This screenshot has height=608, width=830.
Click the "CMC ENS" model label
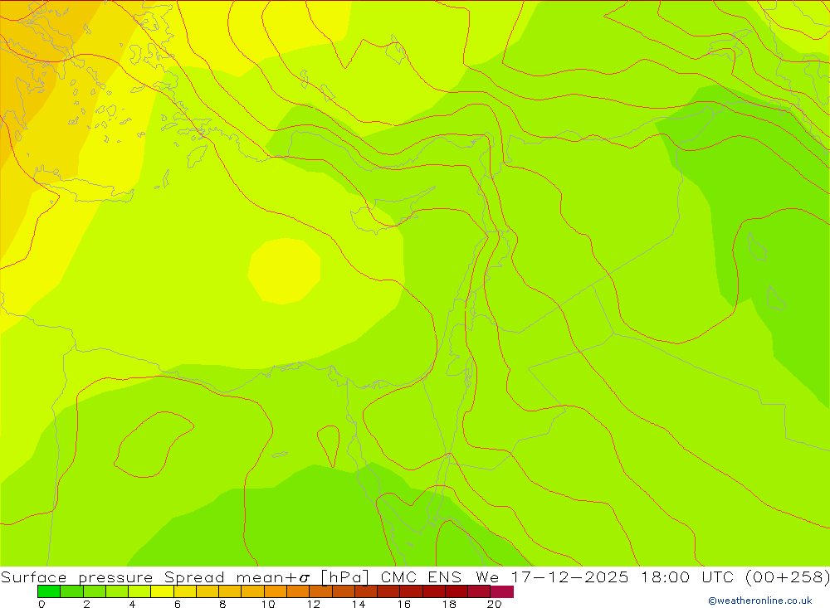pyautogui.click(x=422, y=576)
